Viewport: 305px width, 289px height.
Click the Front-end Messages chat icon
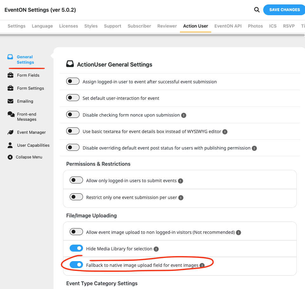click(x=11, y=114)
